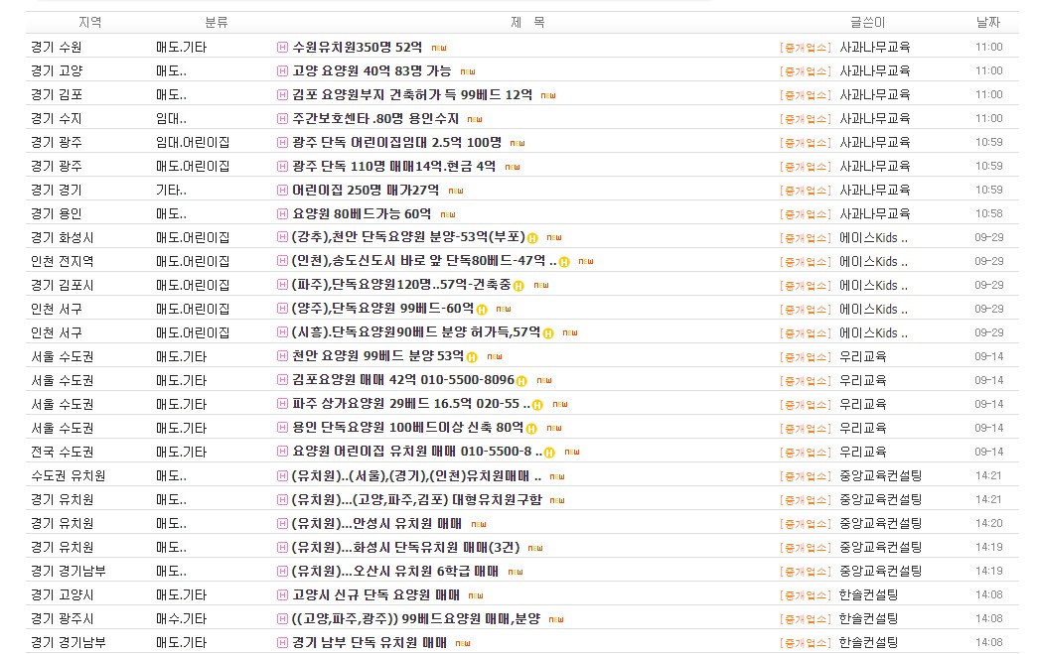Click category cell 기타.. in the 어린이집 250명 row
Screen dimensions: 1037x654
[x=171, y=190]
